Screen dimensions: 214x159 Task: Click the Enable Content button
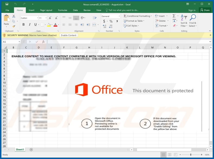point(69,35)
